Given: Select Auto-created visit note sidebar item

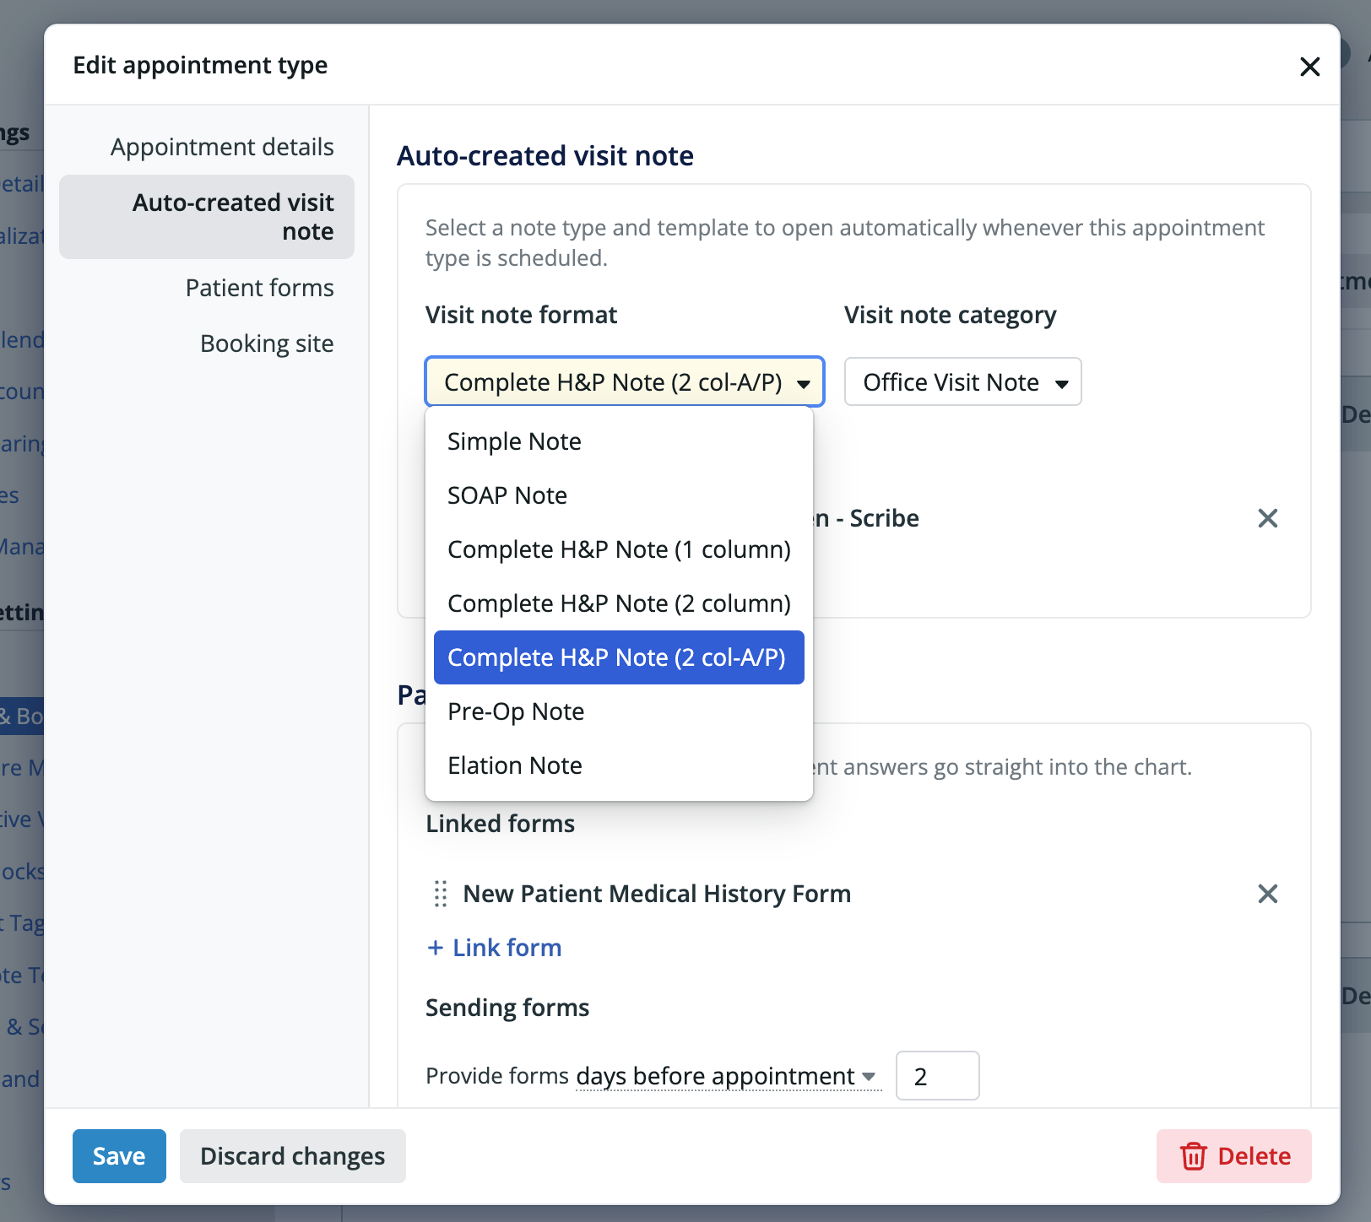Looking at the screenshot, I should [x=207, y=217].
